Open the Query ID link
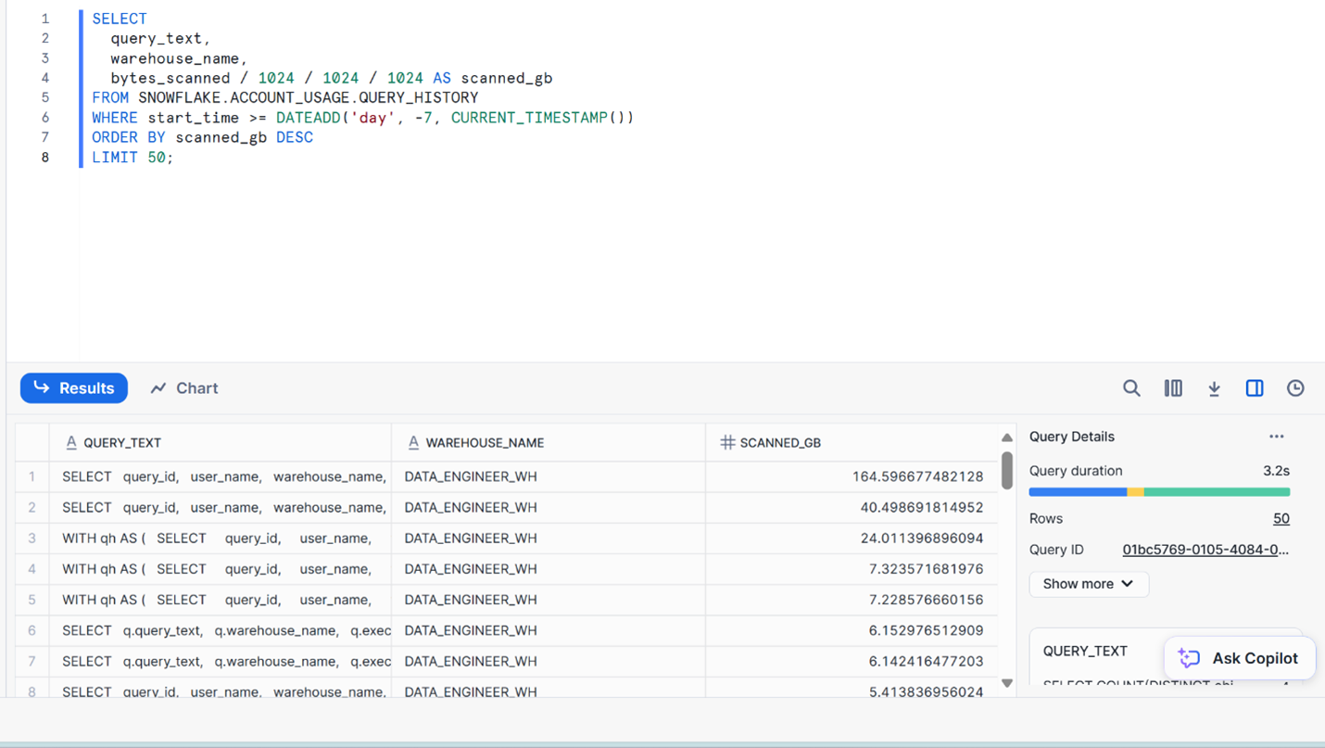This screenshot has height=748, width=1325. pos(1205,550)
